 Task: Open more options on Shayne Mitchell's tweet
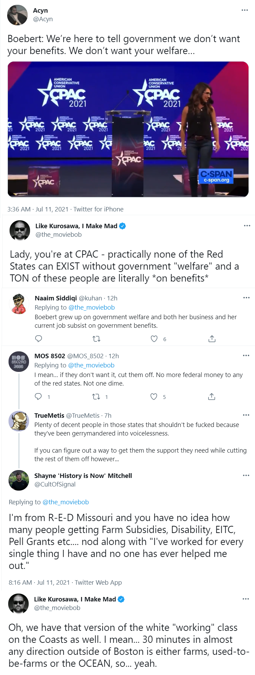click(x=246, y=476)
